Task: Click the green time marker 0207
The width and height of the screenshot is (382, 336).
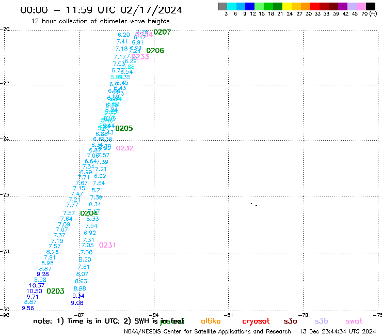Action: pos(162,32)
